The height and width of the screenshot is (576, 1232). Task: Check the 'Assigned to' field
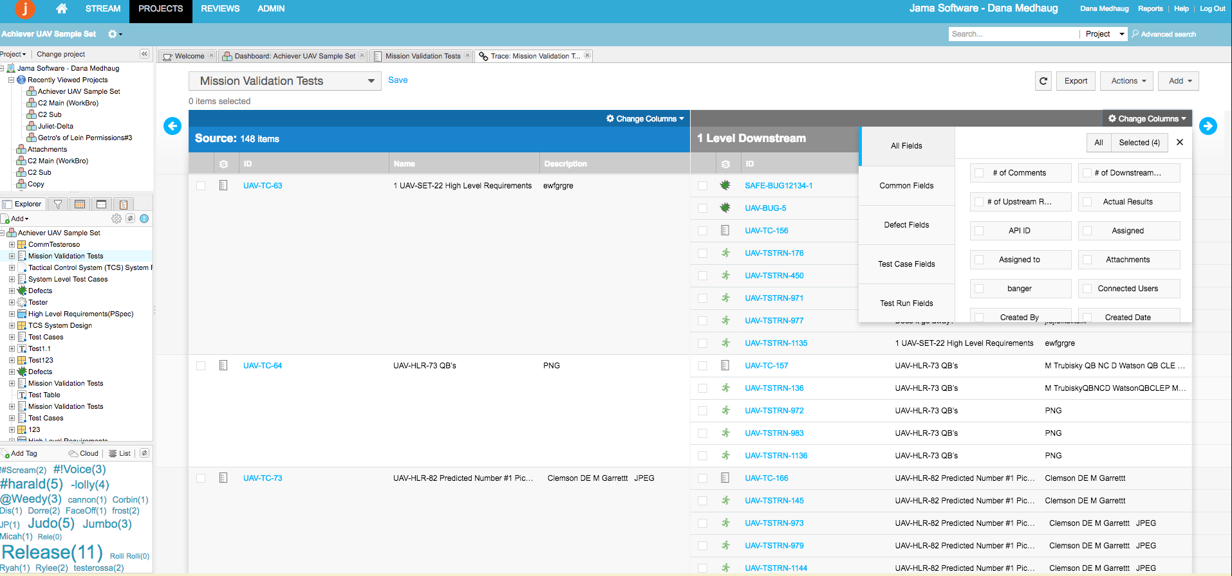point(979,260)
